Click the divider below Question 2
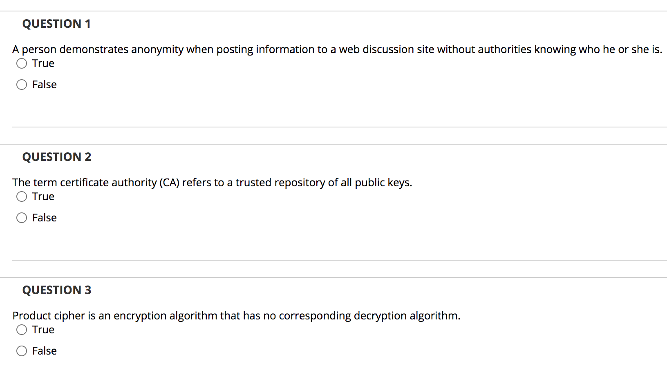 (x=333, y=259)
